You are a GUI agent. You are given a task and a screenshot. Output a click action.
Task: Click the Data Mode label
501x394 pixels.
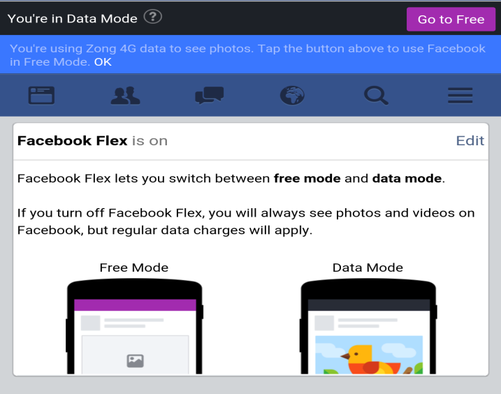pyautogui.click(x=368, y=268)
